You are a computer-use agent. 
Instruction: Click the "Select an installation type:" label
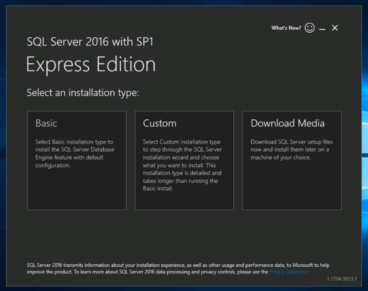click(83, 93)
